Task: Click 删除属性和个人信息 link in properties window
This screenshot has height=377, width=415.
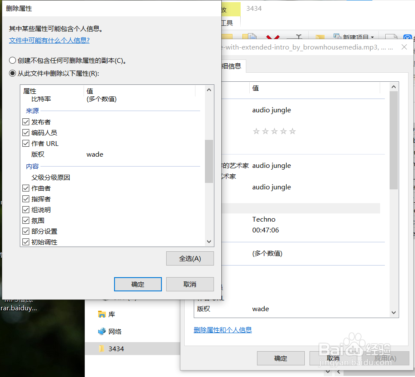Action: (x=223, y=330)
